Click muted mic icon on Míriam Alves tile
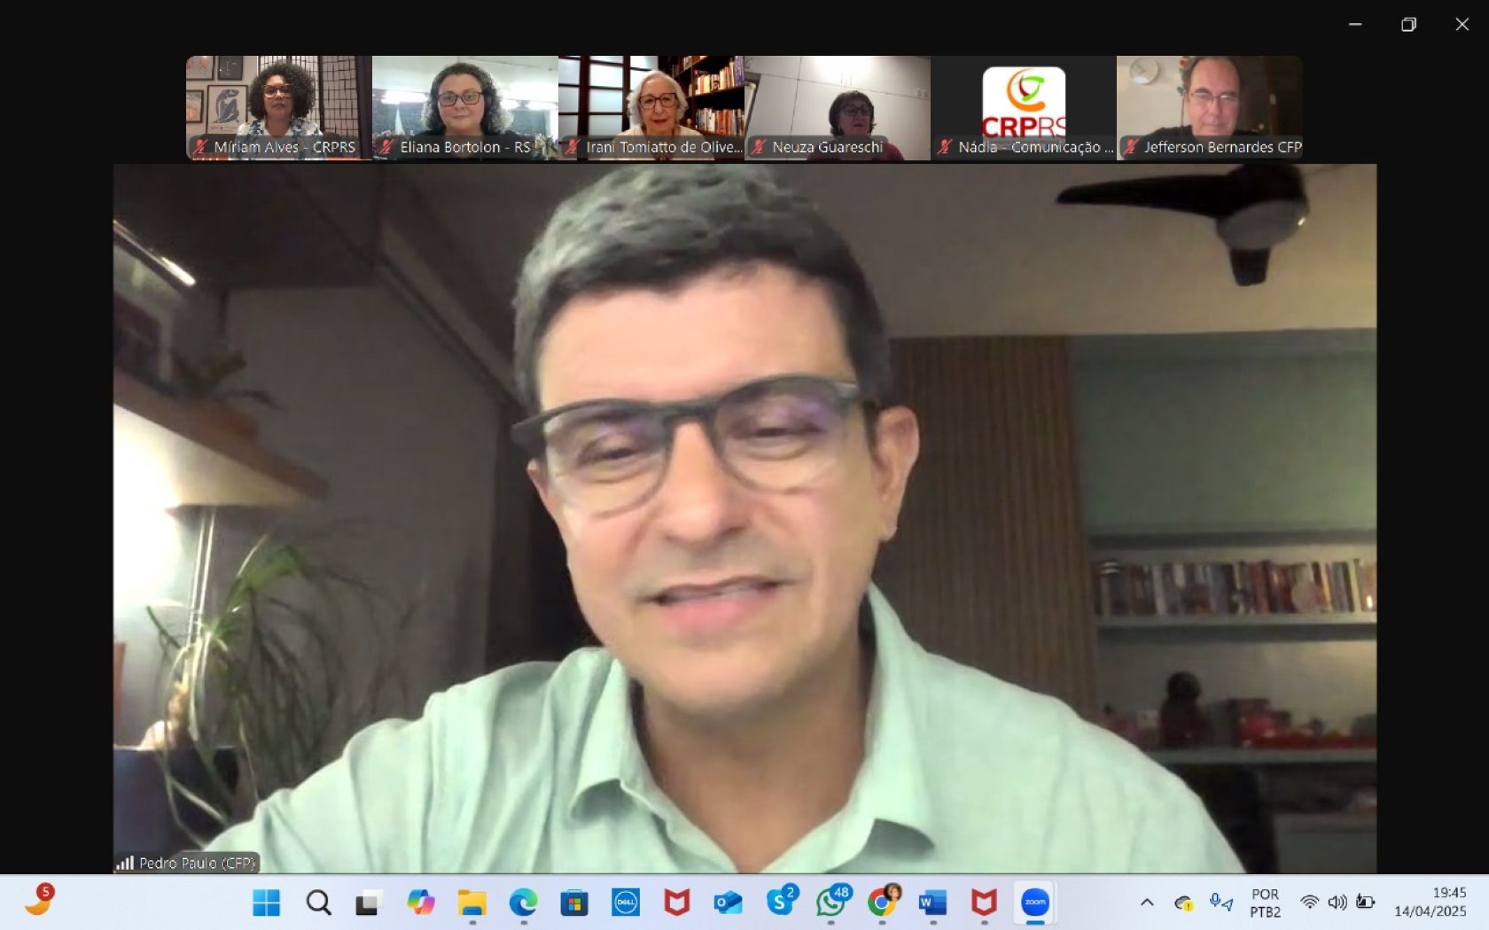Viewport: 1489px width, 930px height. pyautogui.click(x=200, y=147)
